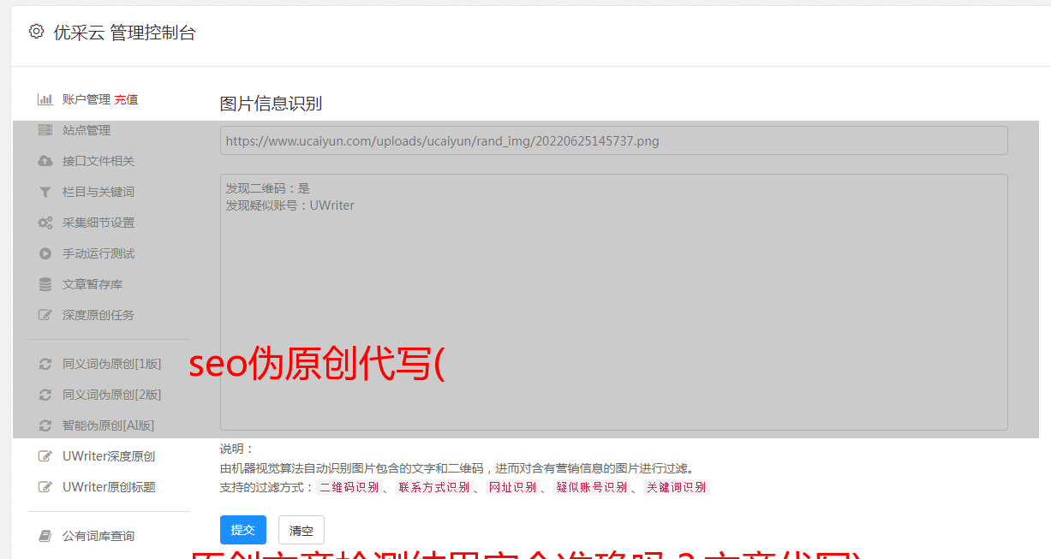The width and height of the screenshot is (1051, 559).
Task: Click the 由机器视觉算法 description sentence
Action: 457,468
